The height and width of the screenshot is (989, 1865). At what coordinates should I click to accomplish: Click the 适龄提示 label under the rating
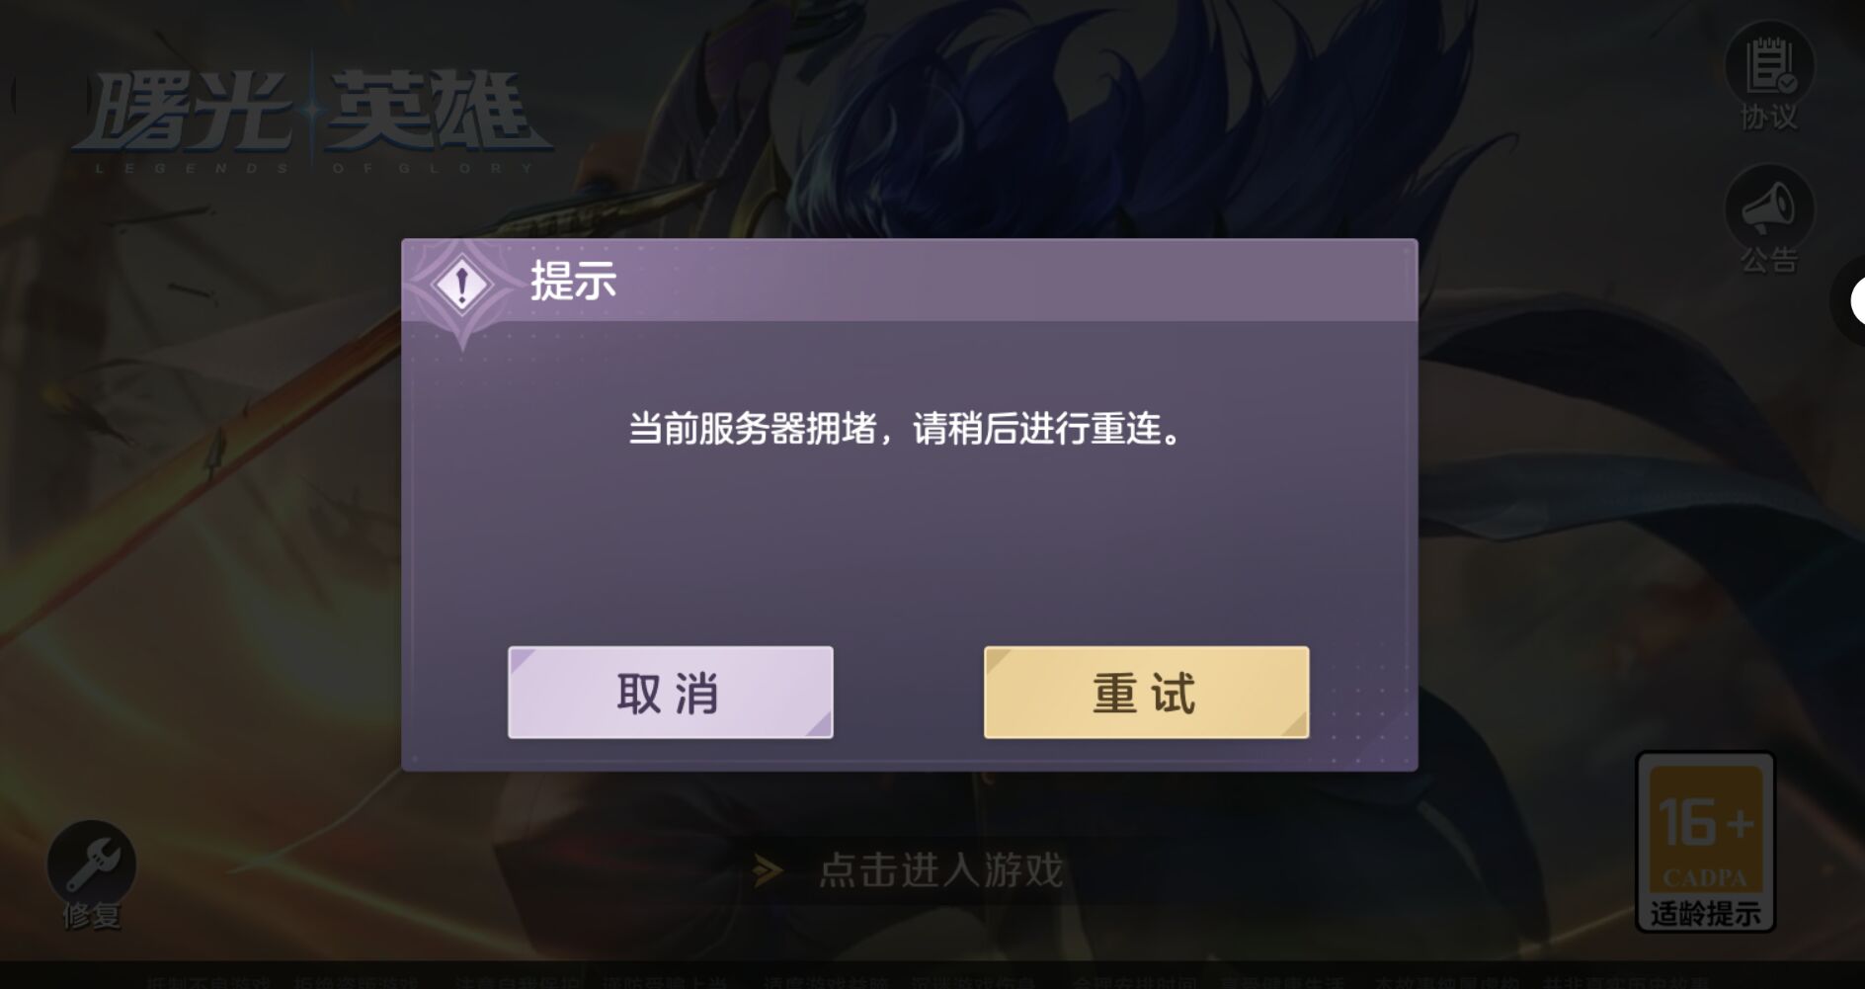pyautogui.click(x=1705, y=914)
